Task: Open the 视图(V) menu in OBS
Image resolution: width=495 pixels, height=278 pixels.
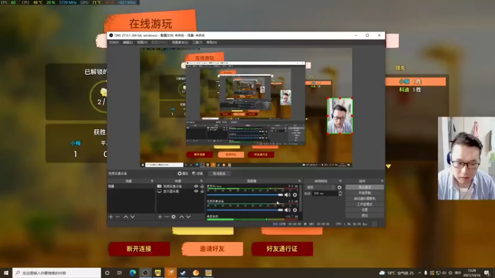Action: pos(142,42)
